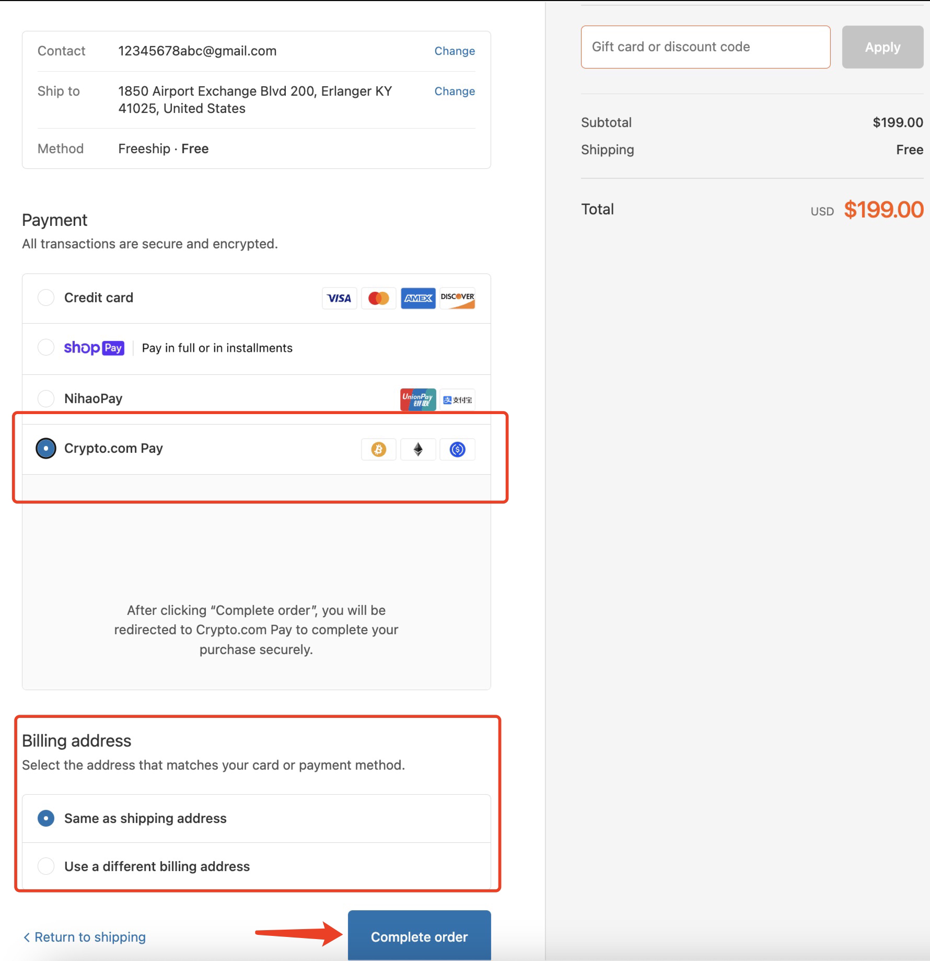Click the USD currency label
Screen dimensions: 930x961
click(822, 212)
